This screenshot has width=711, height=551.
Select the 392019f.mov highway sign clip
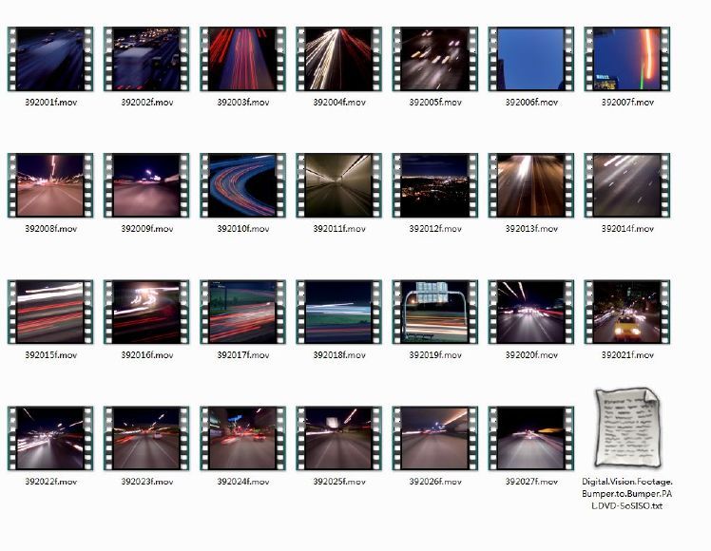[x=434, y=312]
